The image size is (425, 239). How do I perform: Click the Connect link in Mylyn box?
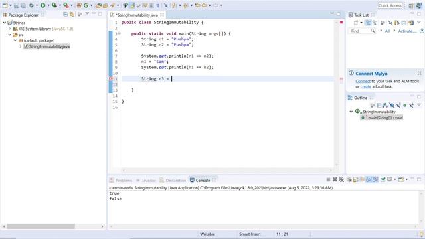[363, 81]
